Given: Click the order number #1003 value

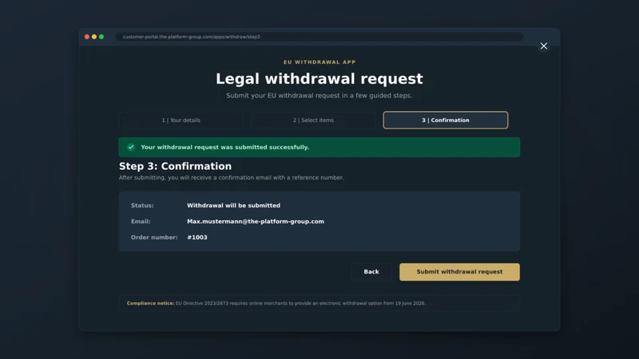Looking at the screenshot, I should [197, 237].
